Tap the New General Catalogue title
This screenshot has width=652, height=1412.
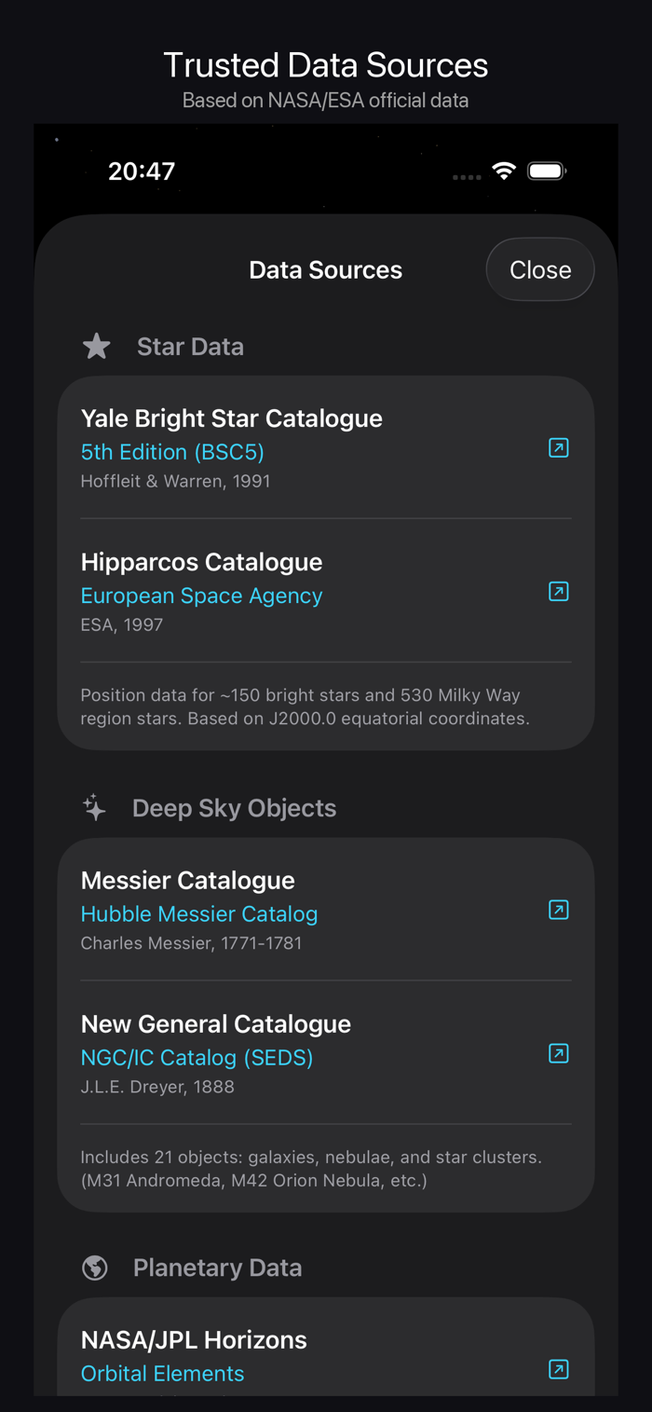pos(216,1023)
